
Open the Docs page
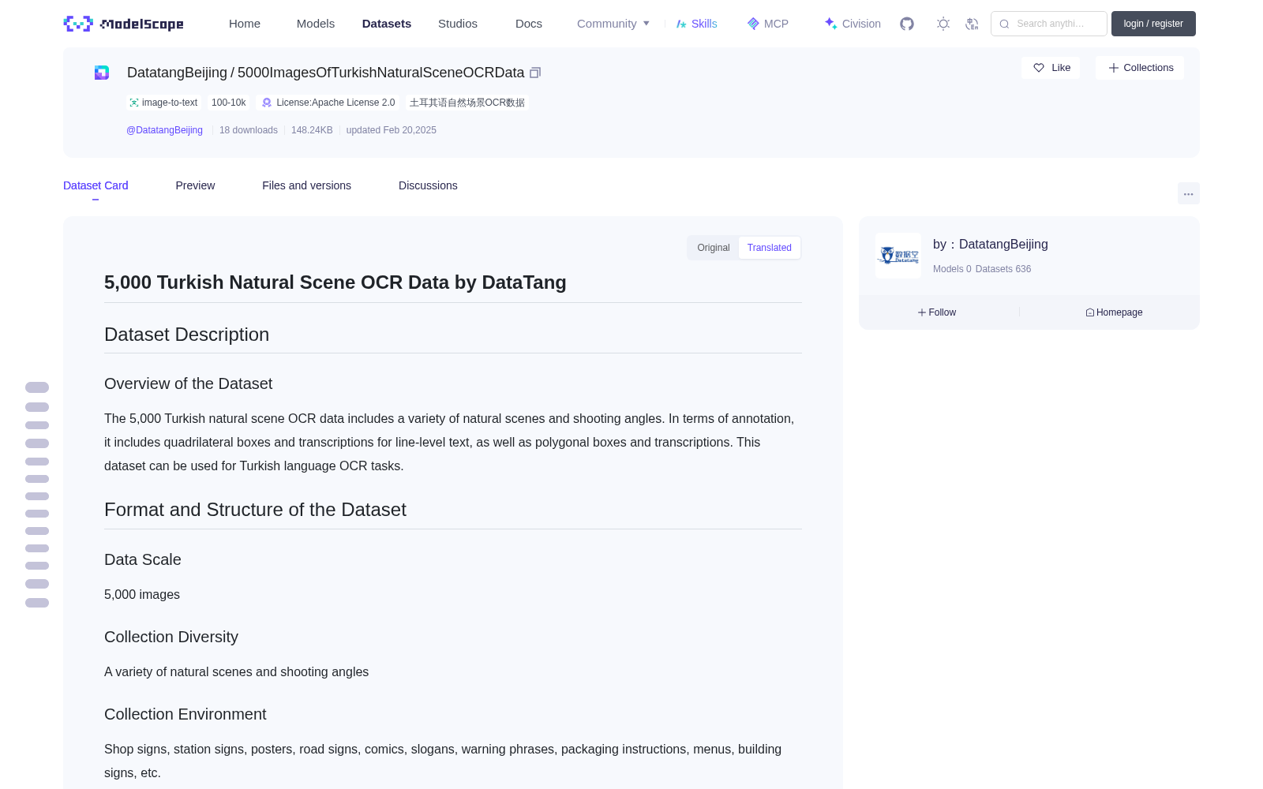529,24
